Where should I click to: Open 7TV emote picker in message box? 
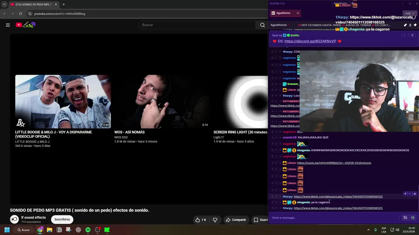tap(405, 218)
